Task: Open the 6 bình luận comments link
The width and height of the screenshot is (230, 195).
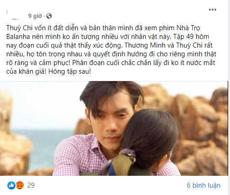Action: click(203, 185)
